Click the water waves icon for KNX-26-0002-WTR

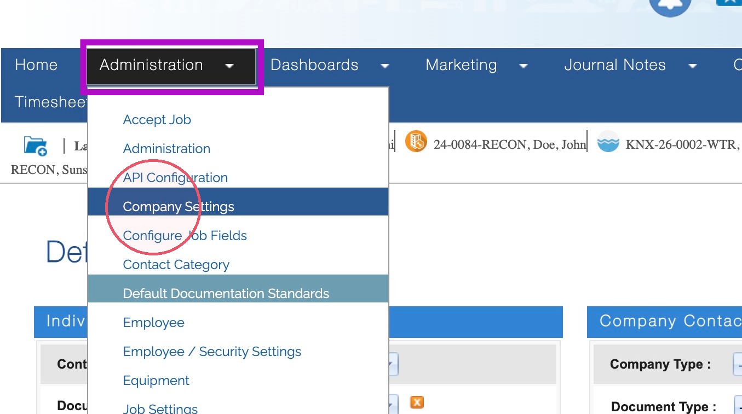(x=608, y=142)
